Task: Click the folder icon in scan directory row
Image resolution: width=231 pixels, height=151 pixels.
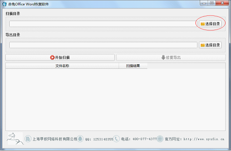Action: coord(203,24)
